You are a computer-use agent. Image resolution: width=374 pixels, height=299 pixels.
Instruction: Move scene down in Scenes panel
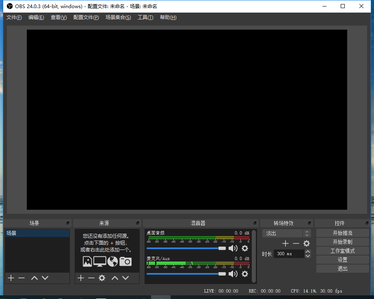[x=45, y=278]
